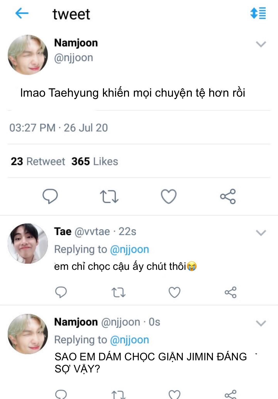
Task: Like Namjoon's all-caps reply at the bottom
Action: coord(174,394)
